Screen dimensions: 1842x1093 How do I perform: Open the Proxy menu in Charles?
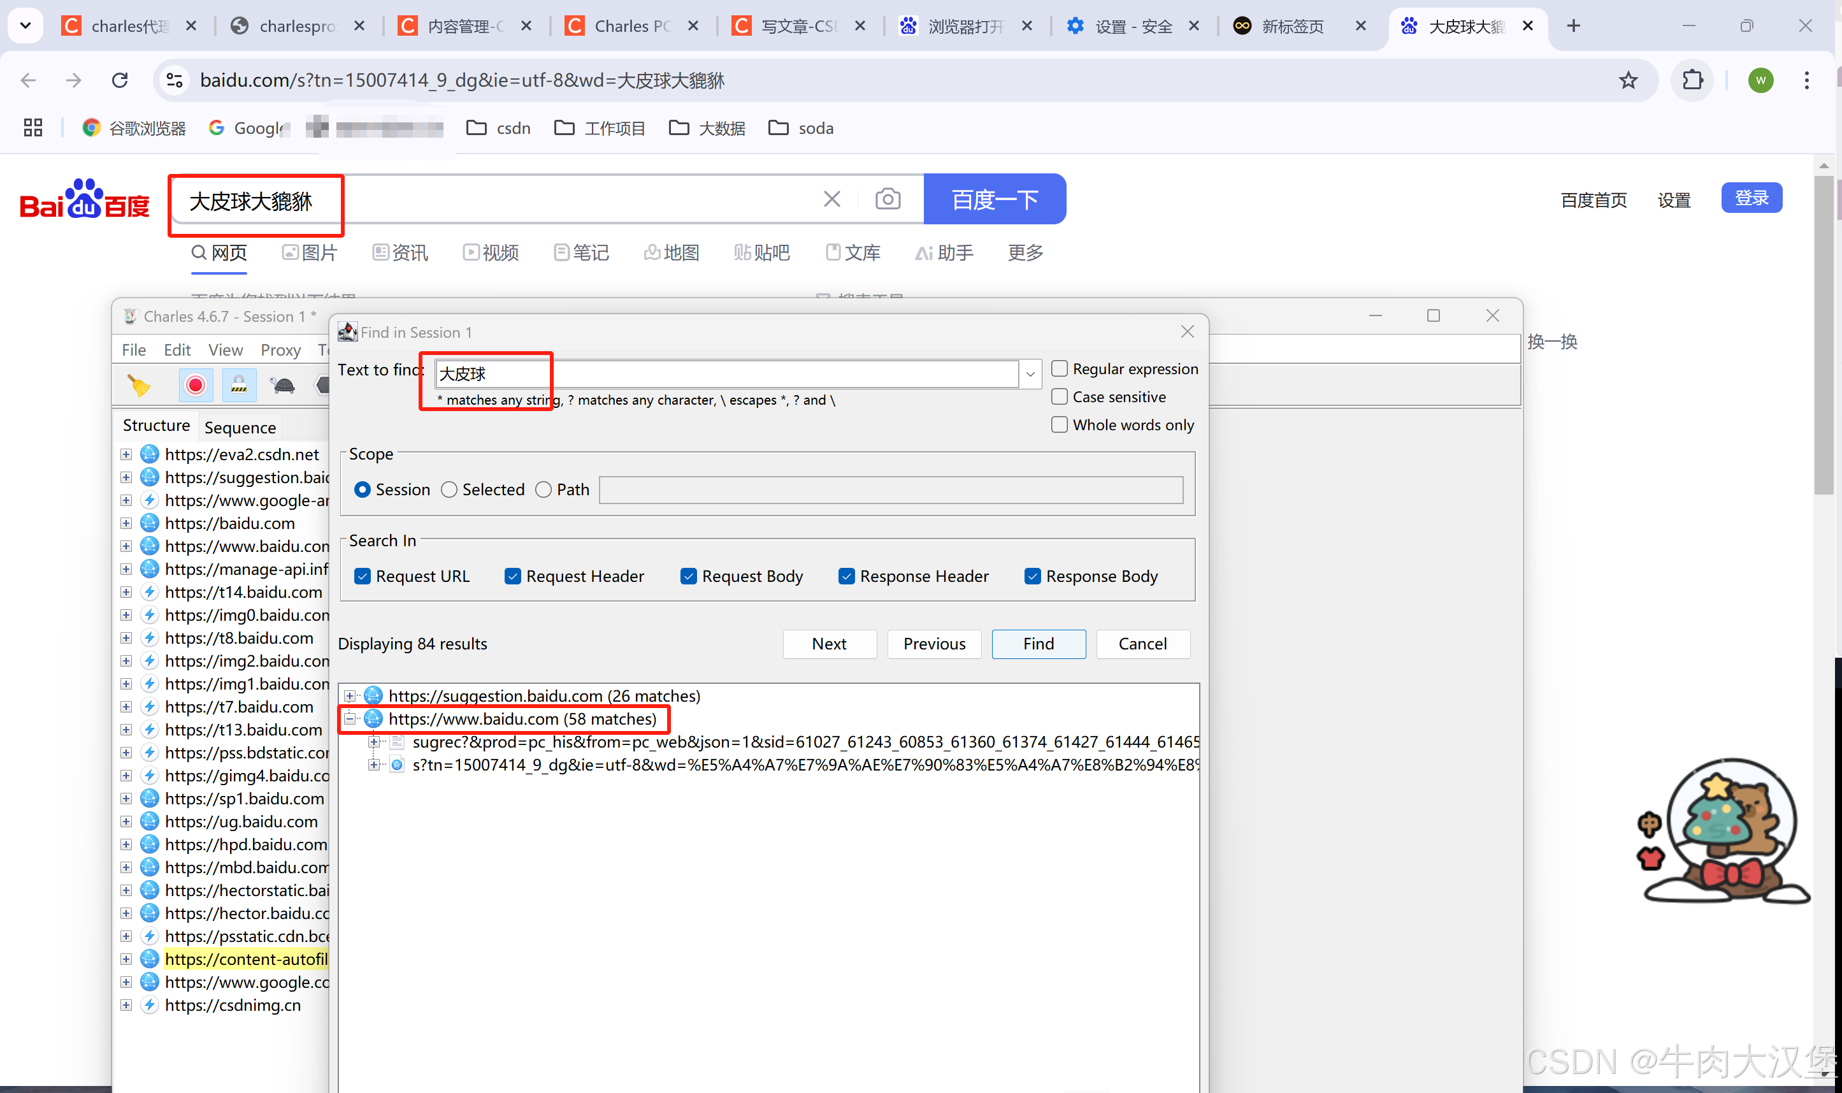point(280,350)
